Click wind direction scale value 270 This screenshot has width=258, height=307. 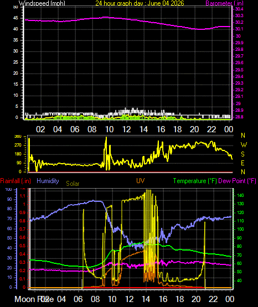pos(18,145)
